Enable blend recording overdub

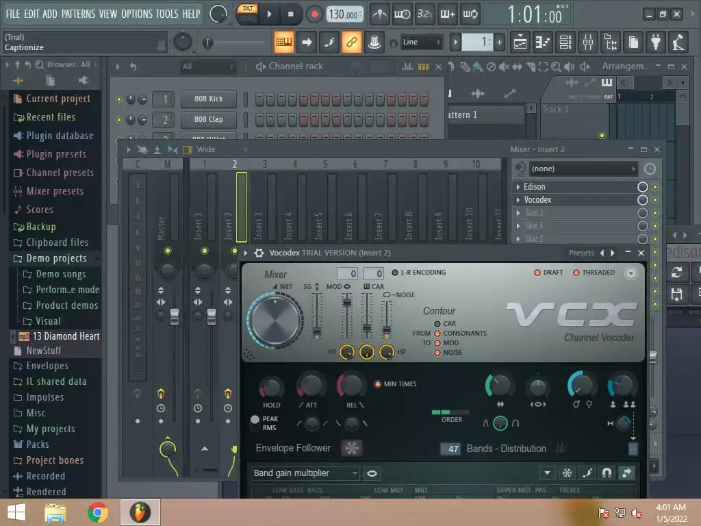[447, 14]
